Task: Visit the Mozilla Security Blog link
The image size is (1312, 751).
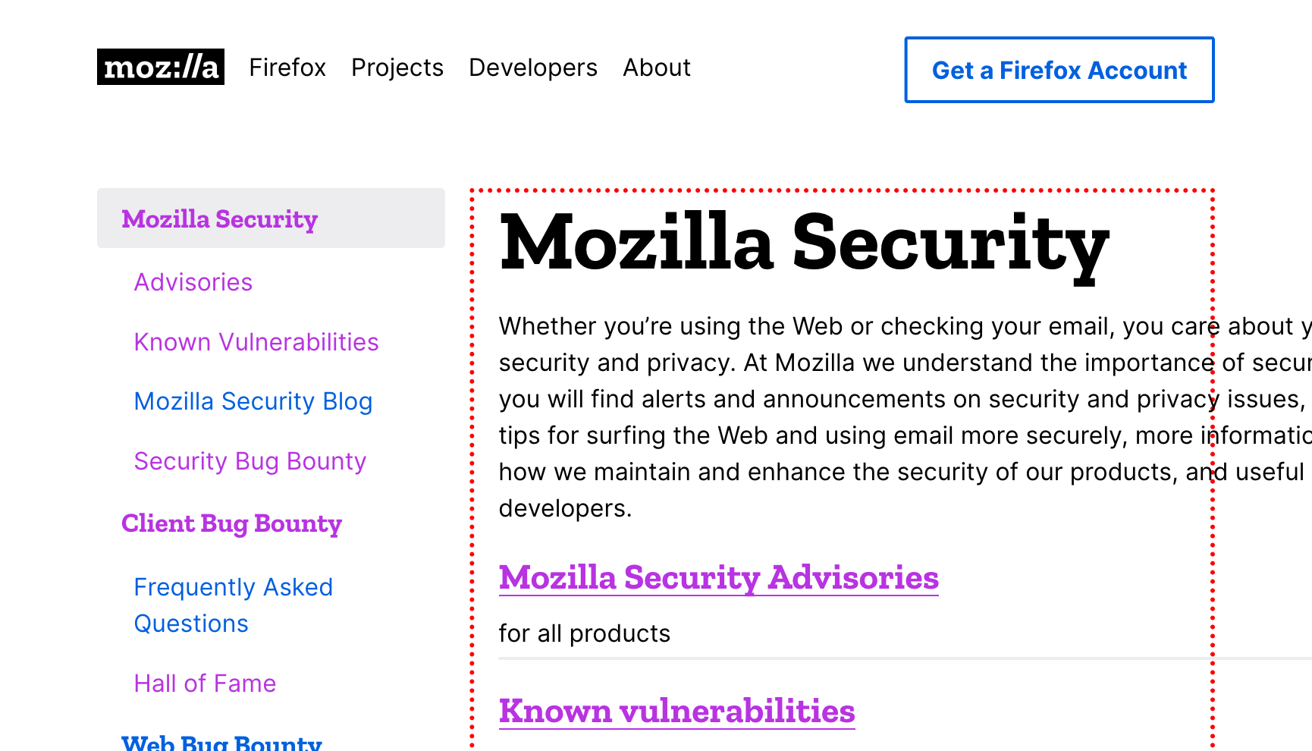Action: point(253,401)
